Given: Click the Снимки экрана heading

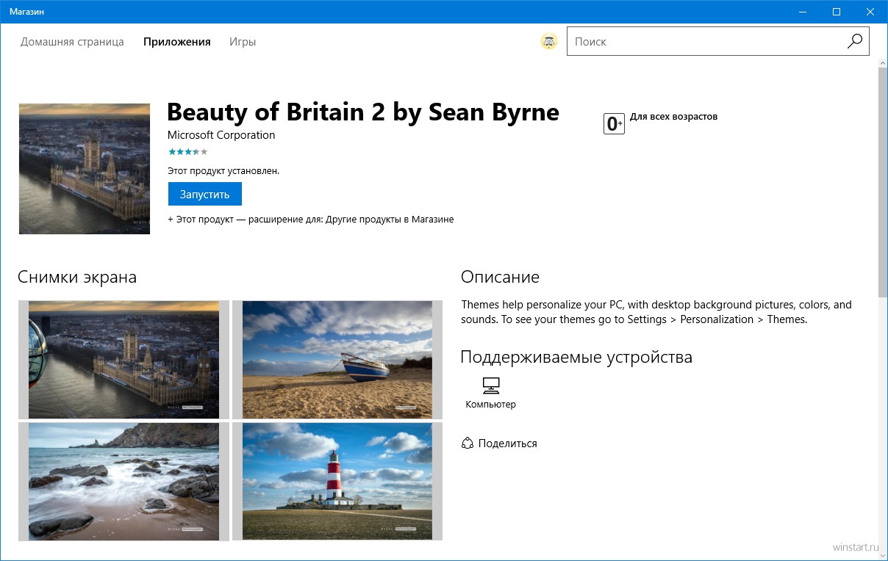Looking at the screenshot, I should click(77, 278).
